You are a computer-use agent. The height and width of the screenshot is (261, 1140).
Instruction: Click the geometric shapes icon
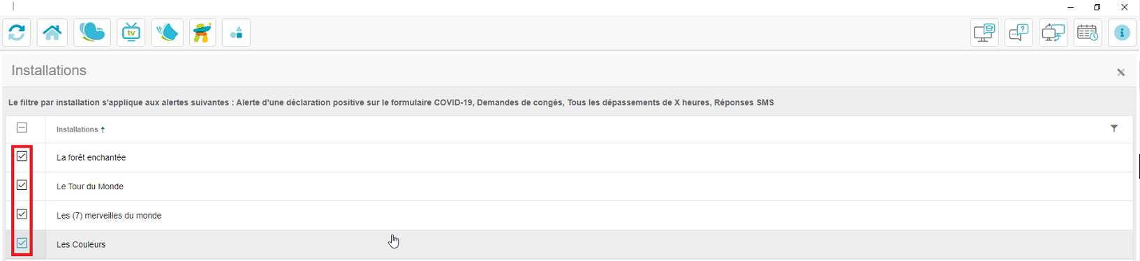[x=237, y=33]
